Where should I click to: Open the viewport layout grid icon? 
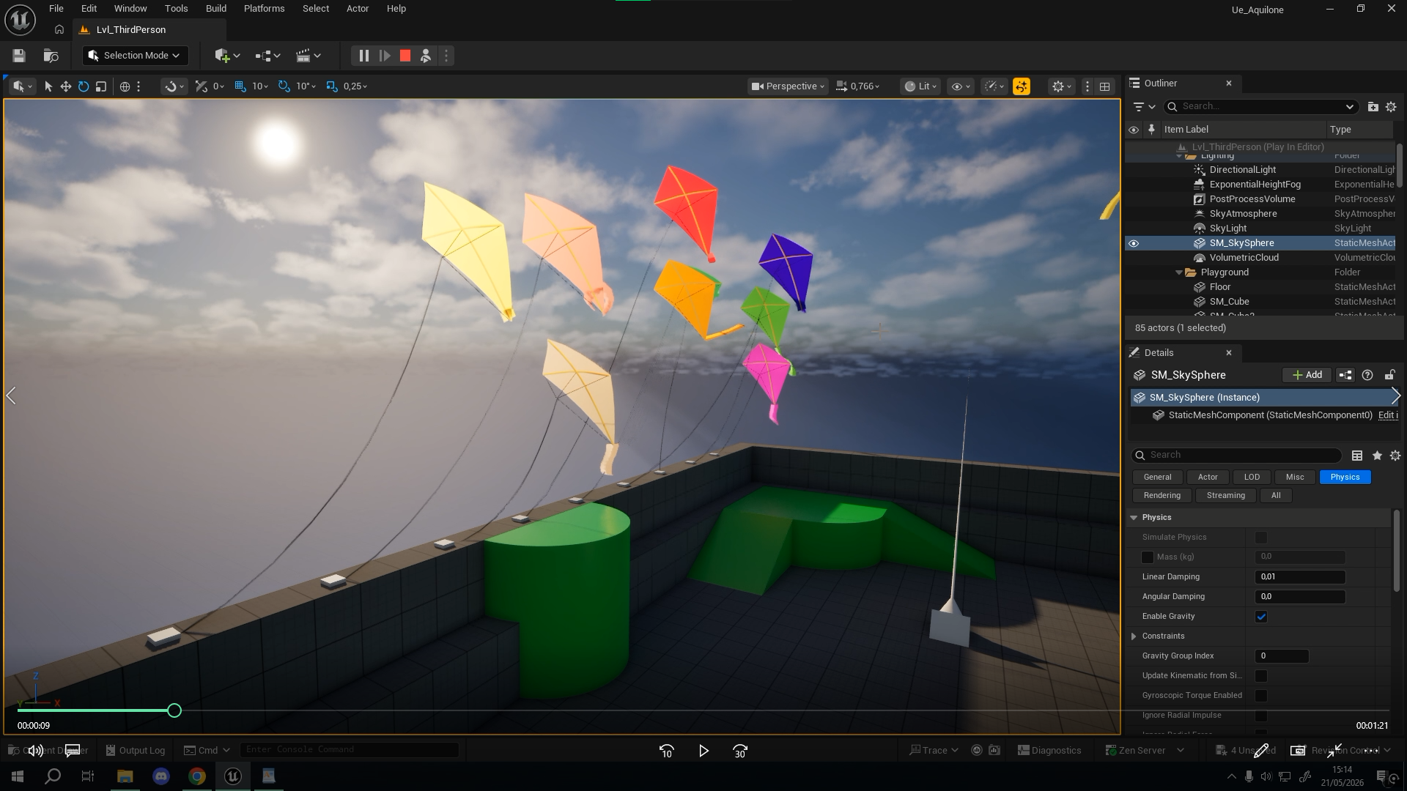pos(1104,86)
